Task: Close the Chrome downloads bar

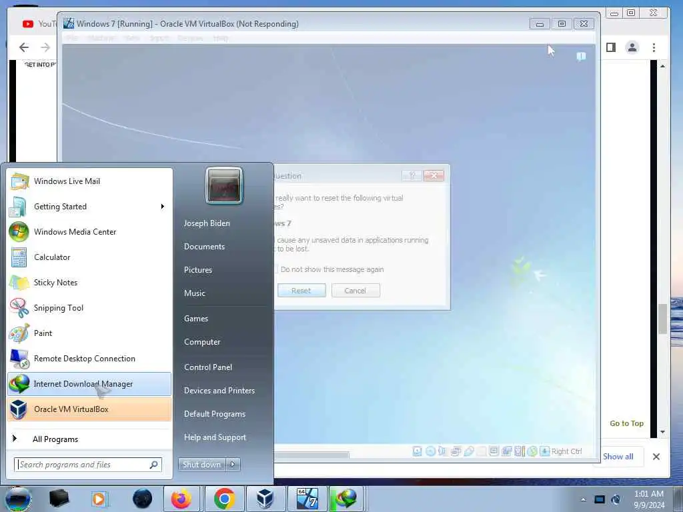Action: pos(656,456)
